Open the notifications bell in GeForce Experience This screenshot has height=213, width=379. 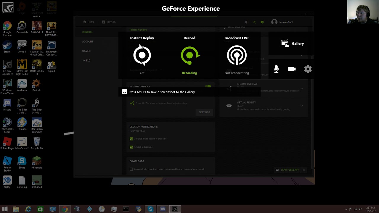coord(246,22)
